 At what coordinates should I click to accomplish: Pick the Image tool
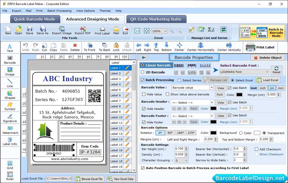point(10,72)
